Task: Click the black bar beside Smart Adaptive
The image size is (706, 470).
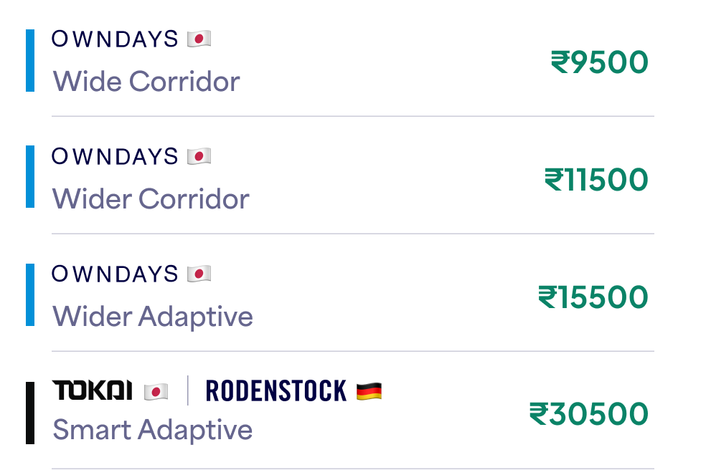Action: click(x=30, y=413)
